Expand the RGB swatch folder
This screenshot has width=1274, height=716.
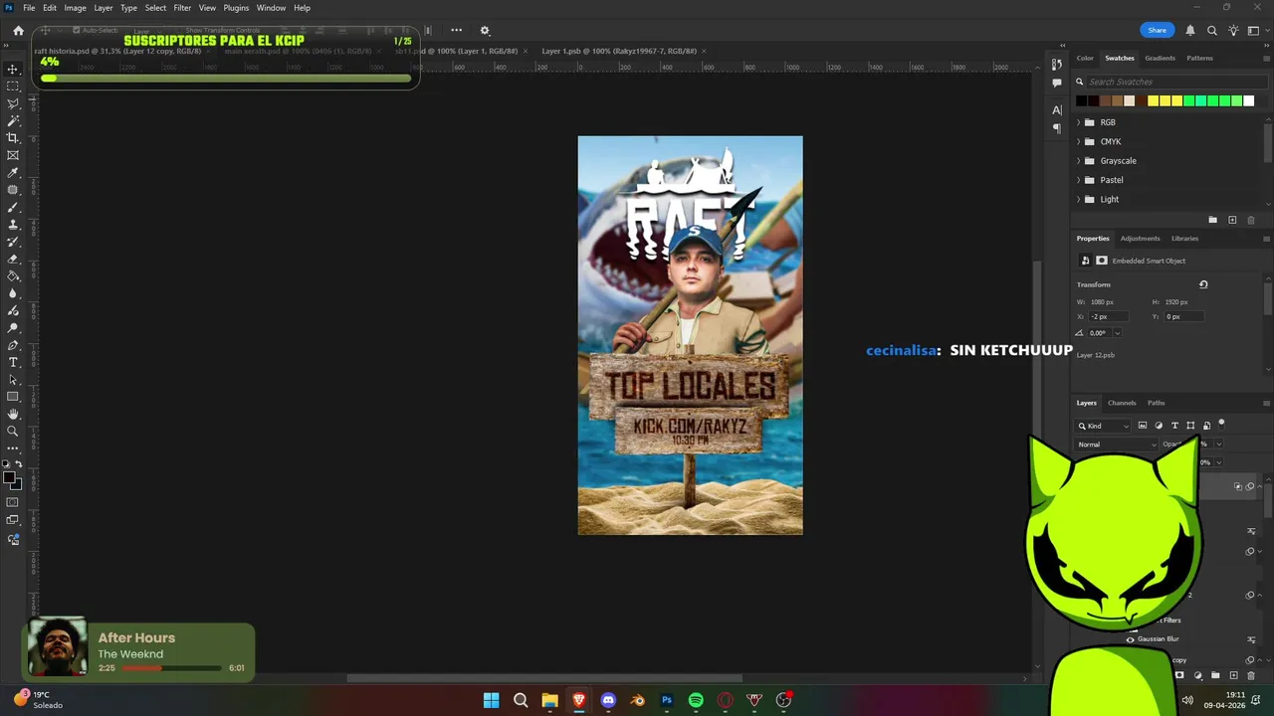[1079, 122]
